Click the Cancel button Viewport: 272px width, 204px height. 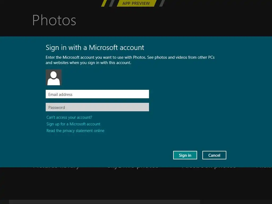pos(214,155)
